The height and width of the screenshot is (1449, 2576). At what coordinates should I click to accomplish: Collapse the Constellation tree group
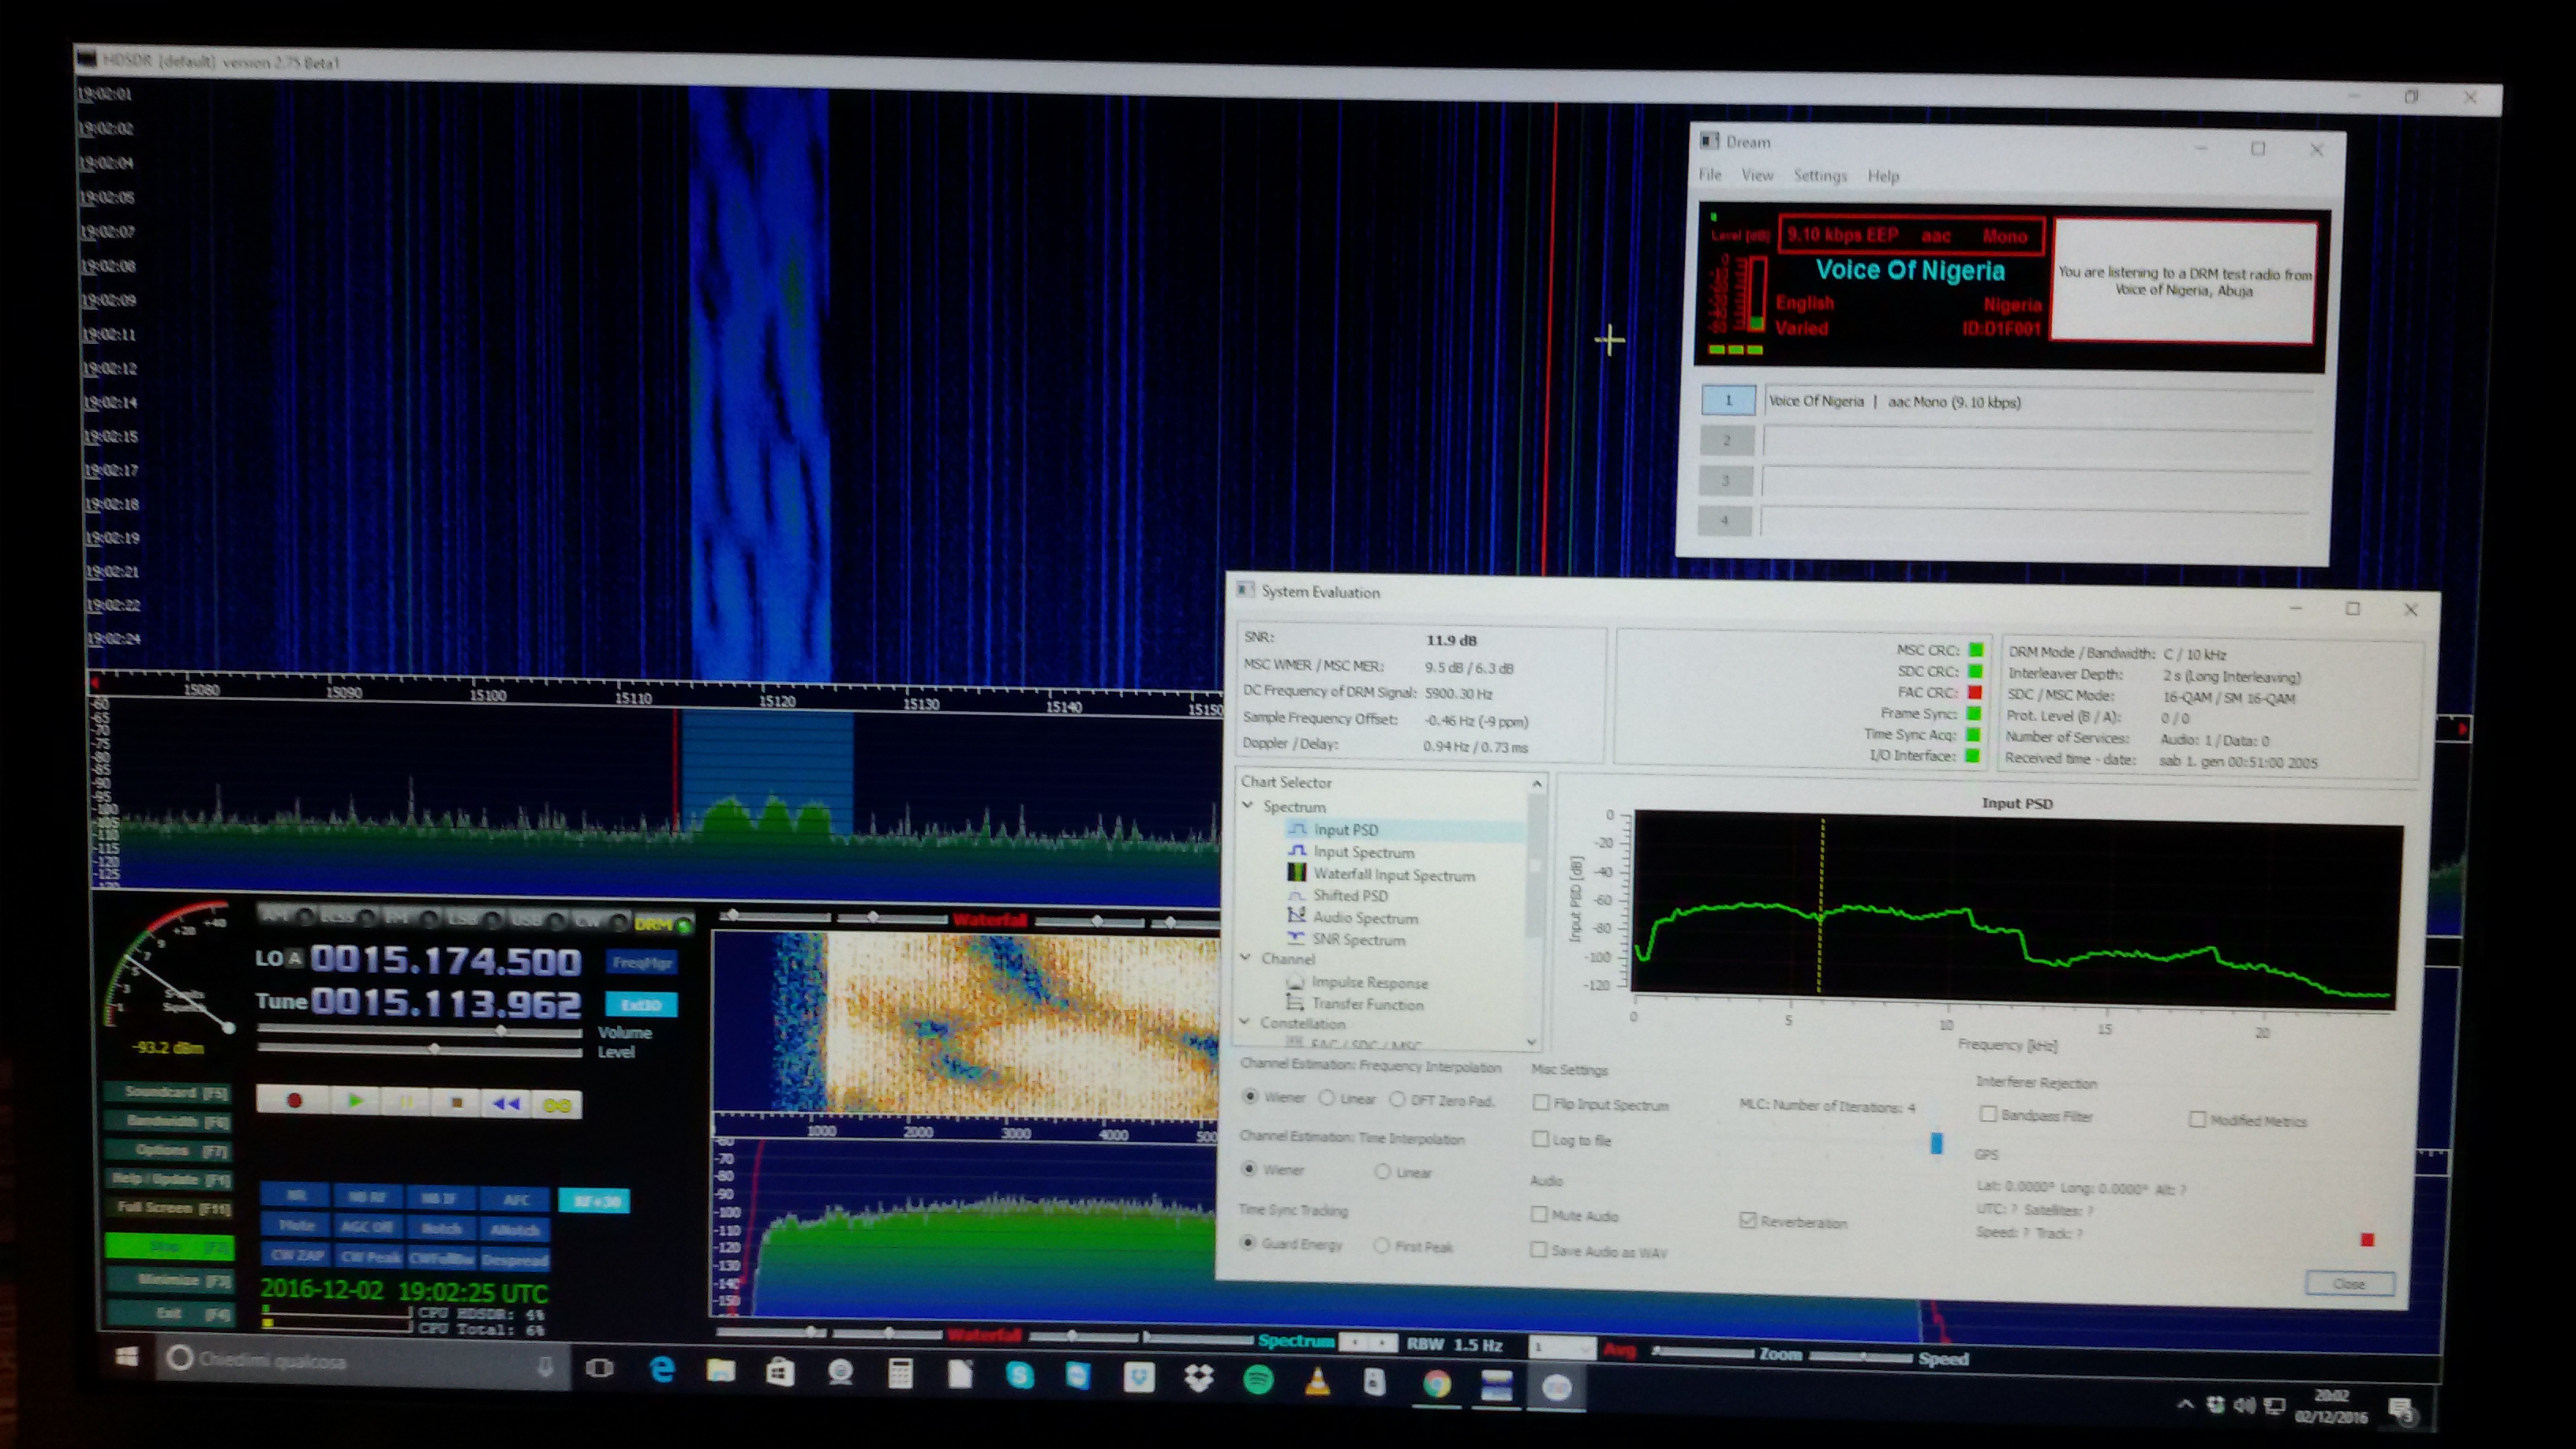(x=1245, y=1022)
